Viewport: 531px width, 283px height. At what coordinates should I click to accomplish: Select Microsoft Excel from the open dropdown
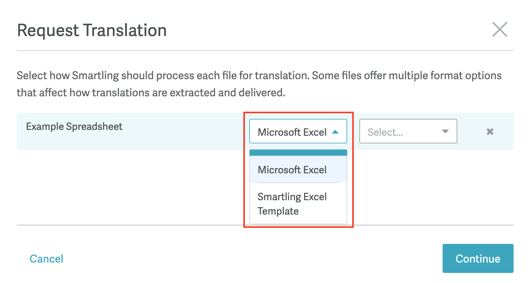tap(292, 170)
